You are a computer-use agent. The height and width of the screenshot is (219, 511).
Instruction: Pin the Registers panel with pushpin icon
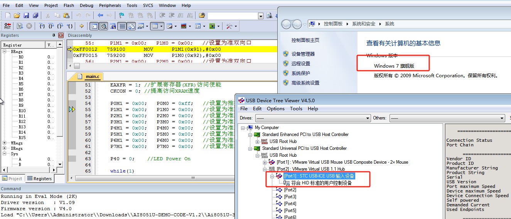coord(54,35)
